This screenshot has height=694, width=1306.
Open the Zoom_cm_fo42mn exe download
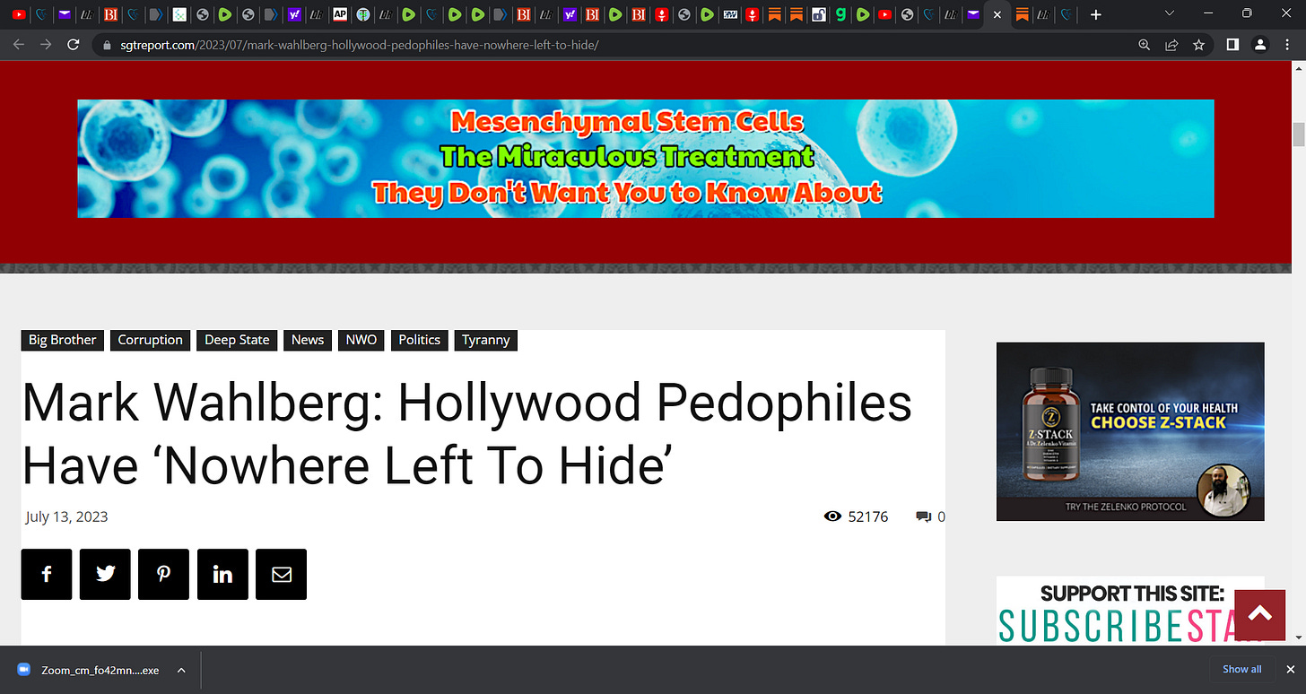point(100,670)
